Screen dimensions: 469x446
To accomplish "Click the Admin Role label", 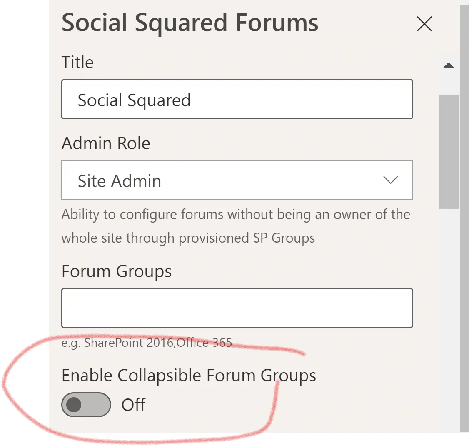I will (105, 143).
